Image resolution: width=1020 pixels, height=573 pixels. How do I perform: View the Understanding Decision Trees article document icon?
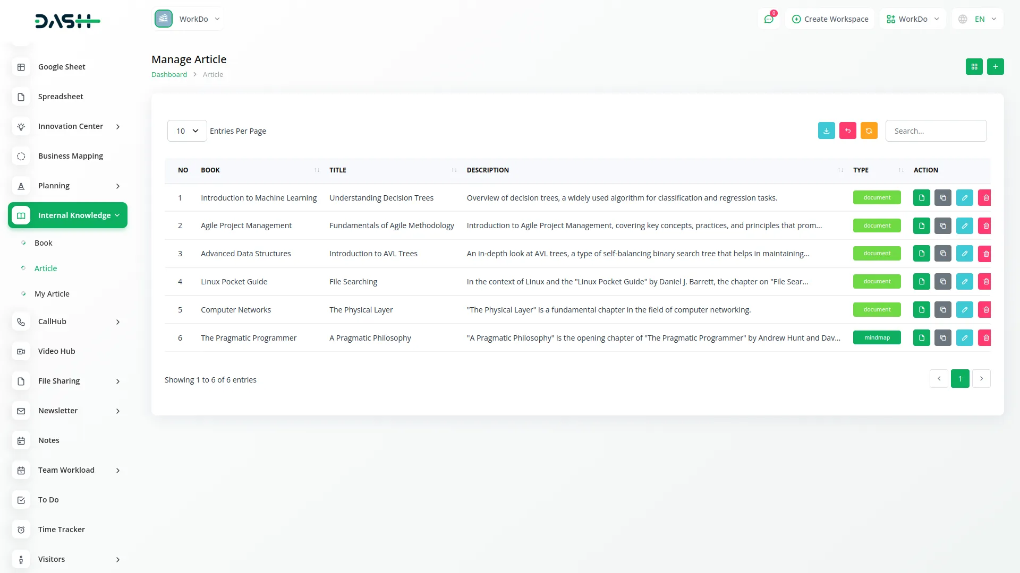921,197
